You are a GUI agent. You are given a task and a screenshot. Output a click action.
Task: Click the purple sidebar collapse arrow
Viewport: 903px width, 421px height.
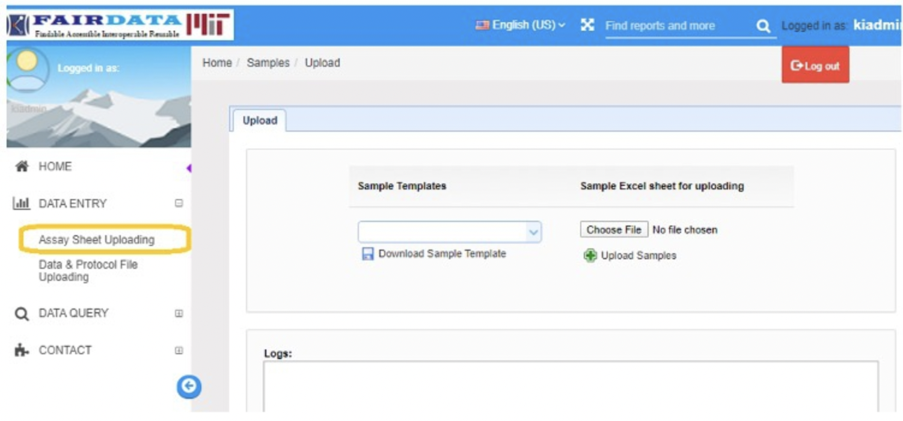[x=188, y=168]
